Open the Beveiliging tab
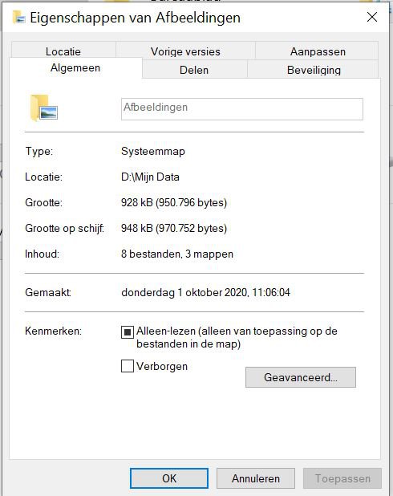Screen dimensions: 393x496 [314, 70]
